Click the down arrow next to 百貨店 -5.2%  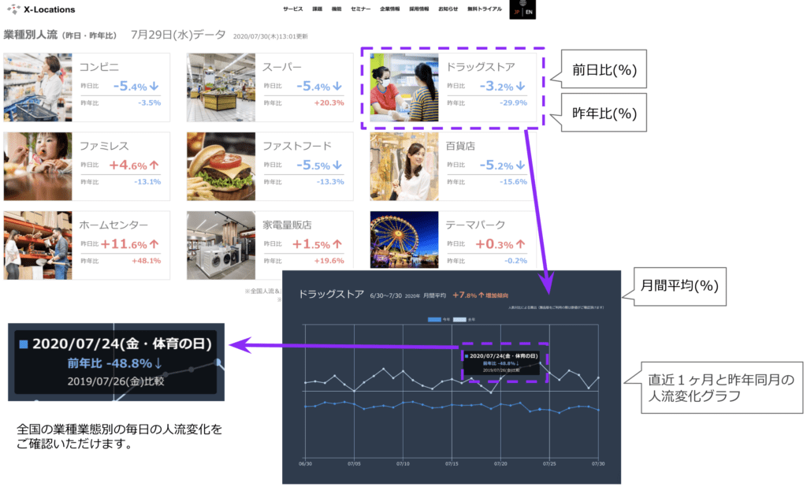(519, 164)
